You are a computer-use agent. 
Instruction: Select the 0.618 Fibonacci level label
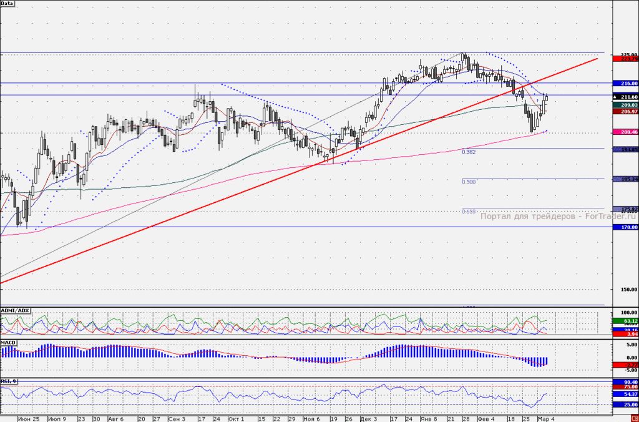469,212
